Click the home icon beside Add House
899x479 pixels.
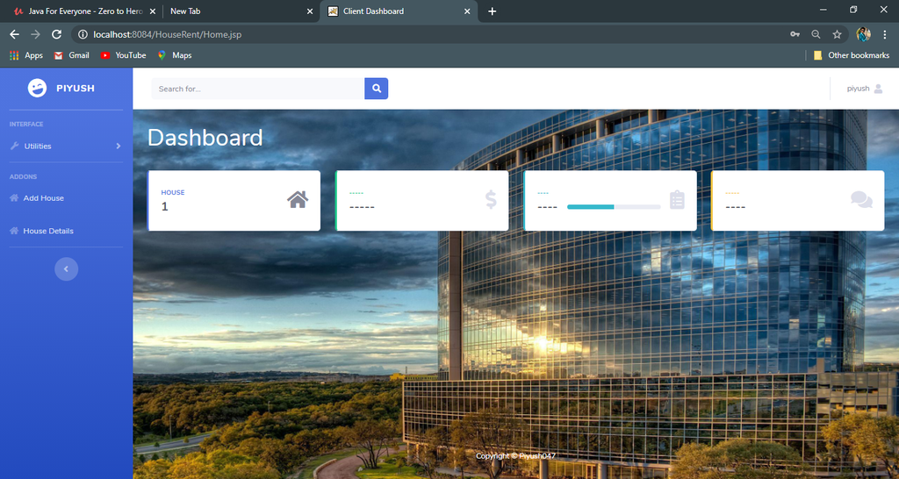pyautogui.click(x=14, y=198)
